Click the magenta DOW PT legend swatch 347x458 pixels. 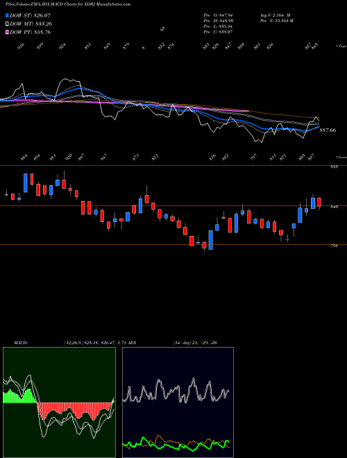click(7, 32)
